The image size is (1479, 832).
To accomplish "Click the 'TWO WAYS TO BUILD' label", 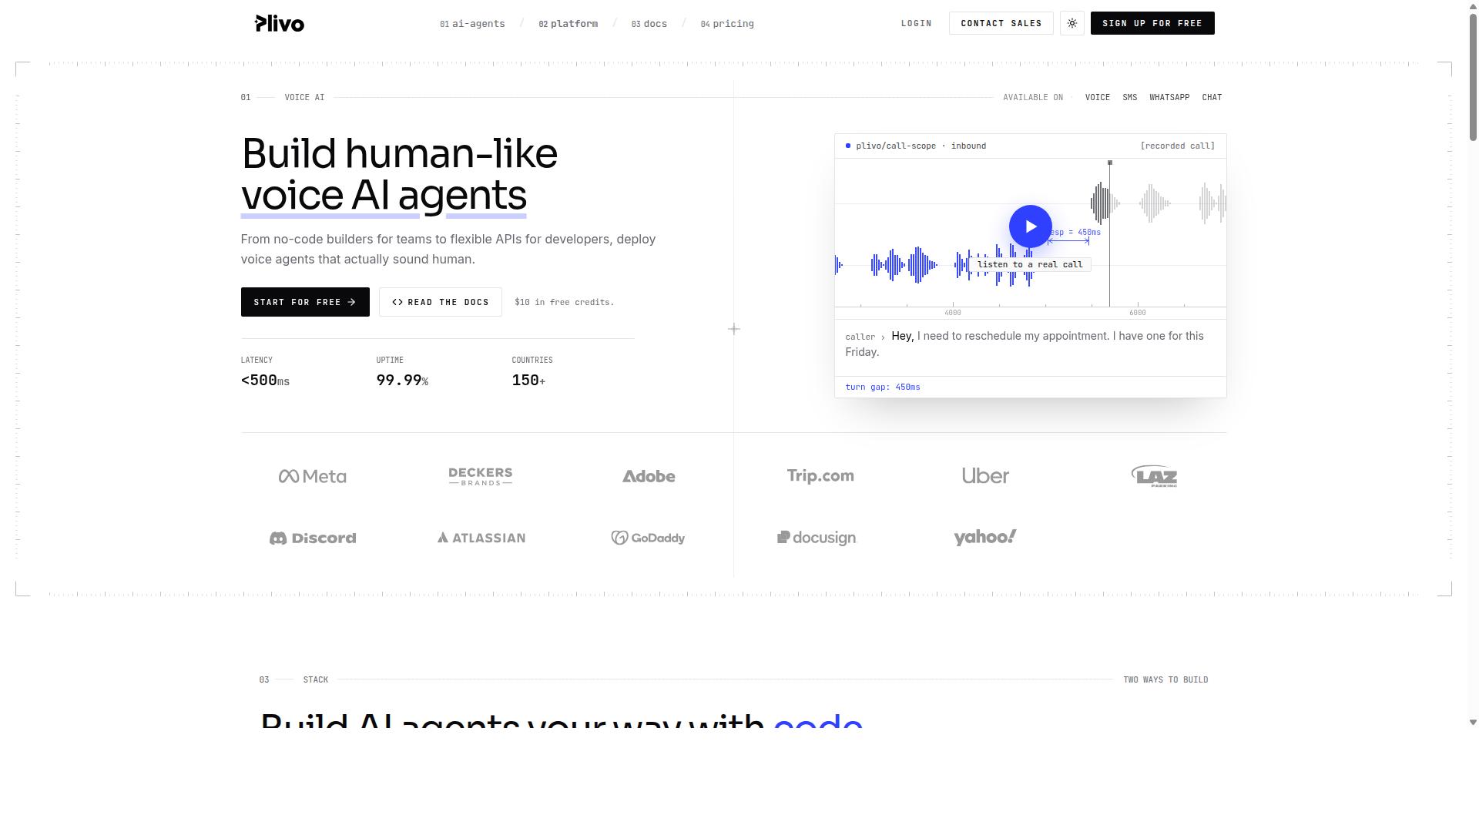I will (x=1165, y=679).
